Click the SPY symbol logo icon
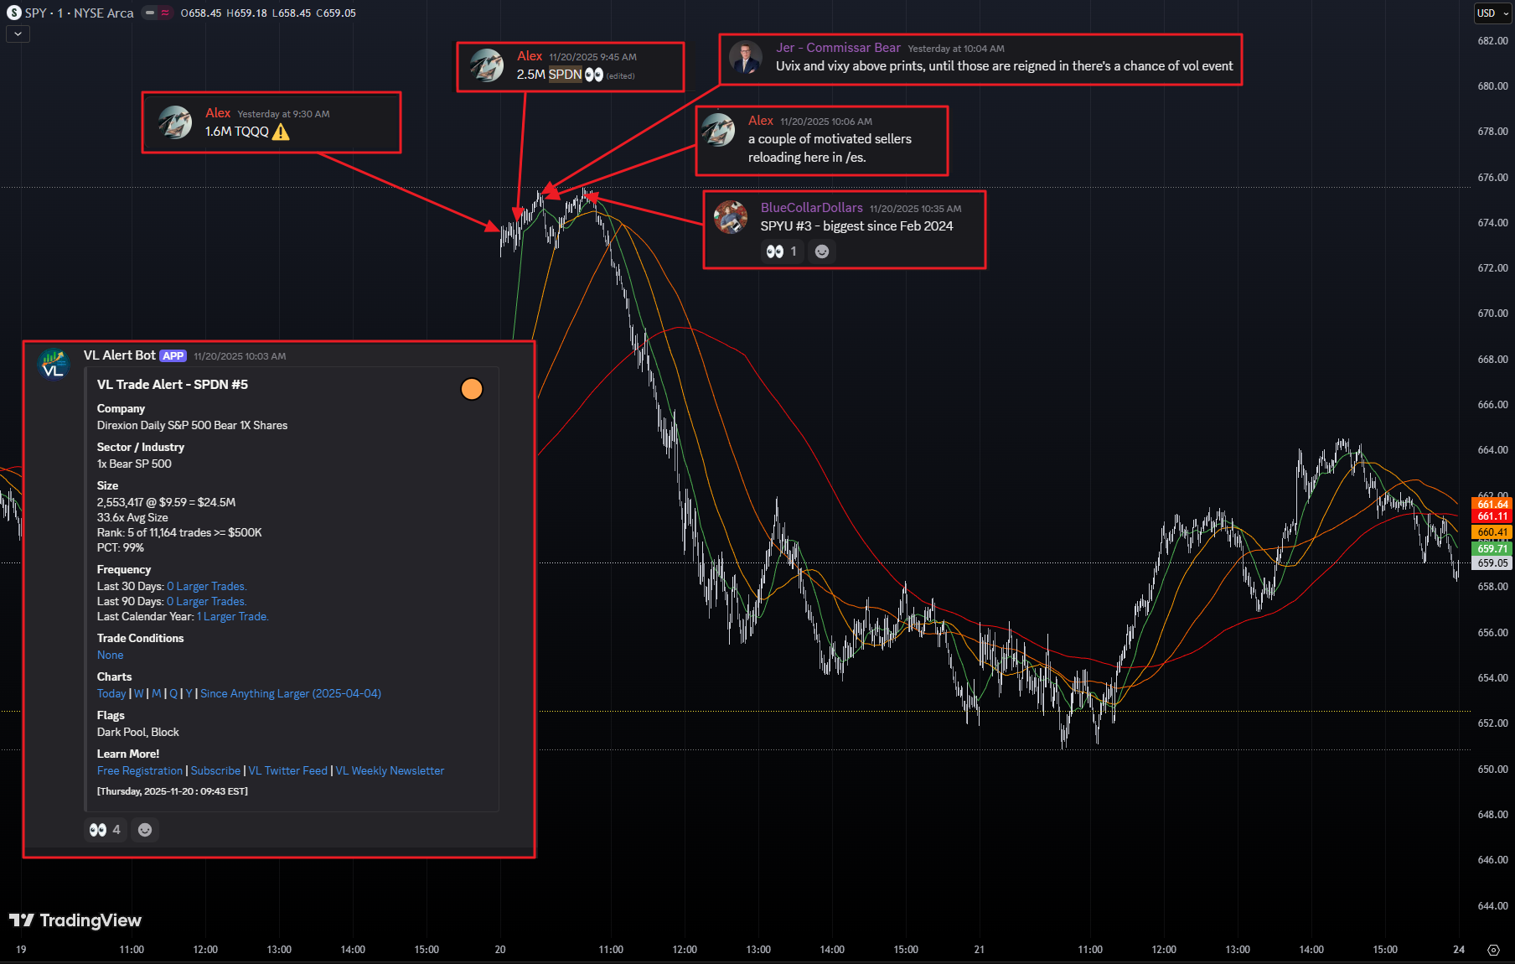 [x=13, y=13]
